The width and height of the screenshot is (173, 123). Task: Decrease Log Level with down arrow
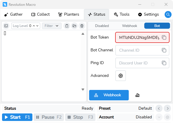(37, 26)
